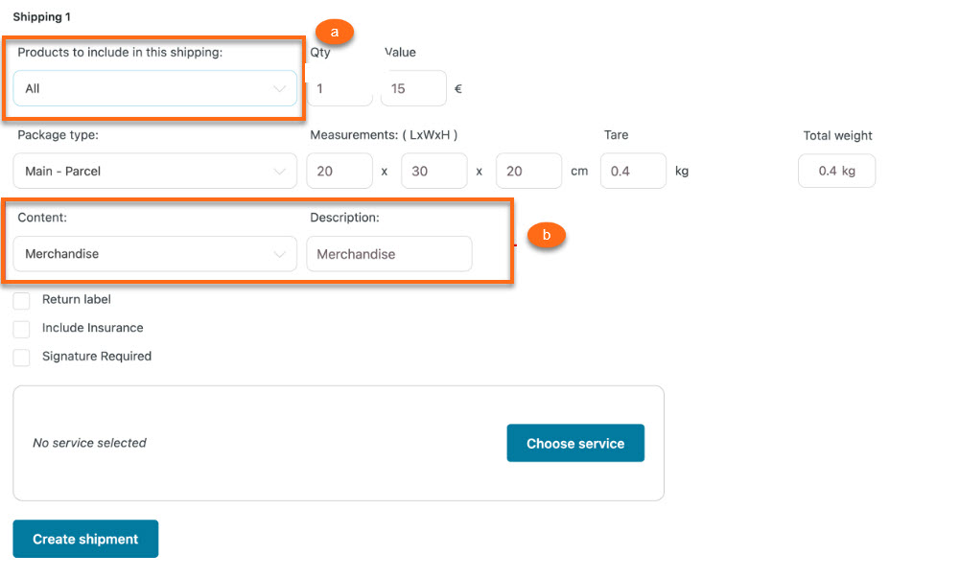Click the orange annotation marker b
Viewport: 960px width, 579px height.
tap(547, 235)
